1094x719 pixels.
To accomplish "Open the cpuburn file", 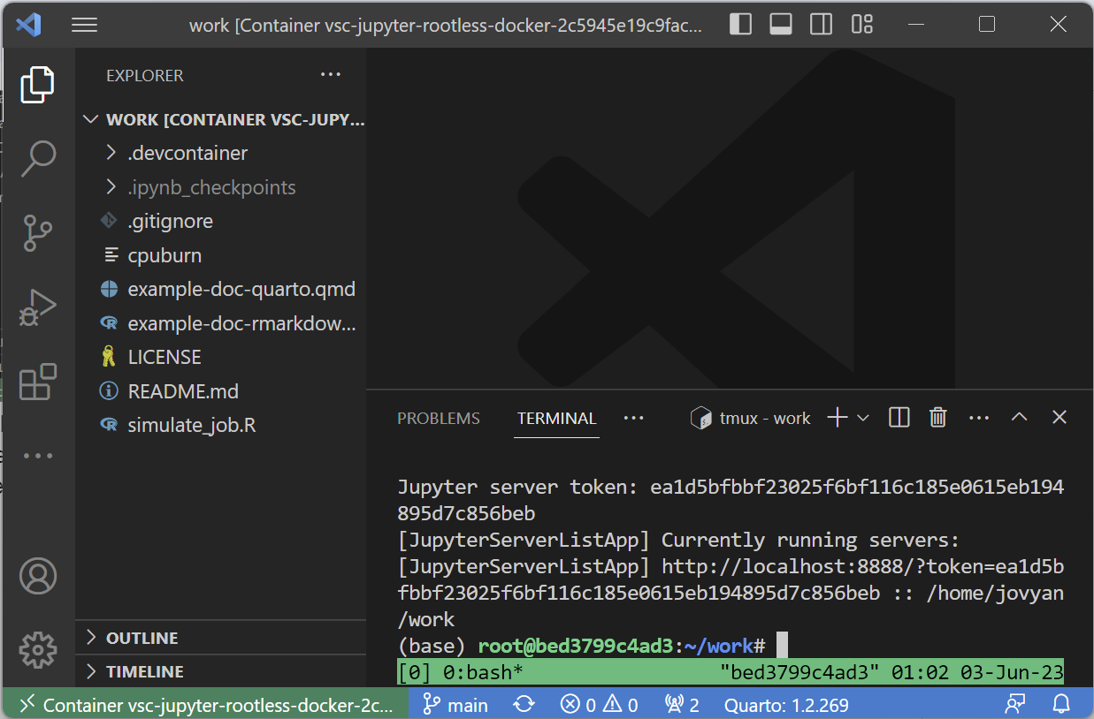I will pos(221,255).
